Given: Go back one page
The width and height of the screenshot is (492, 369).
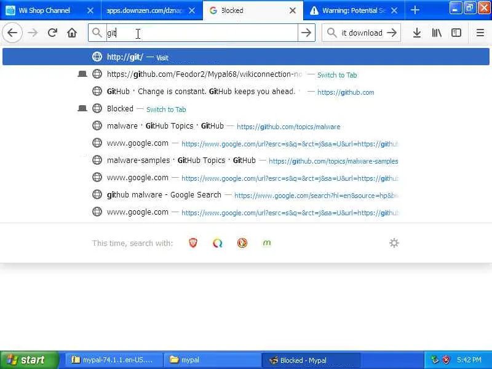Looking at the screenshot, I should tap(12, 33).
